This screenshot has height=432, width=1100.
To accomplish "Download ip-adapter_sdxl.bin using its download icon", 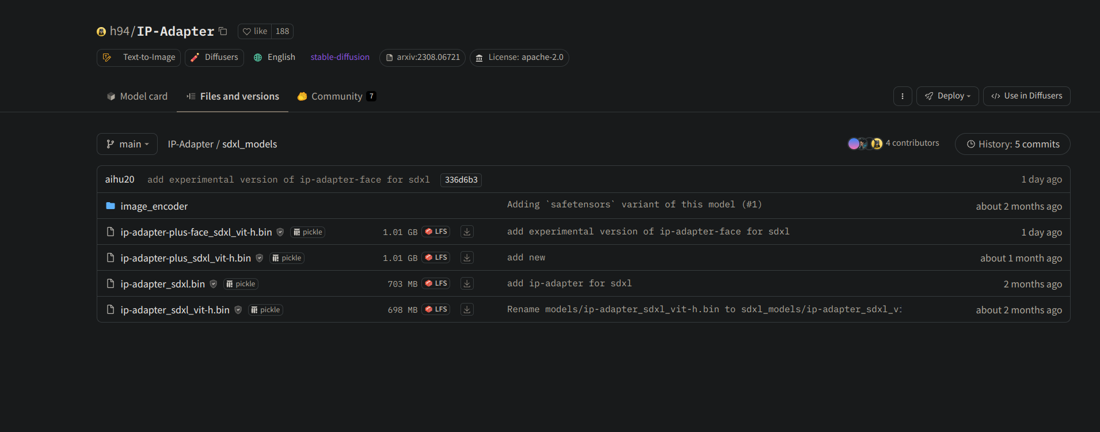I will pos(467,283).
